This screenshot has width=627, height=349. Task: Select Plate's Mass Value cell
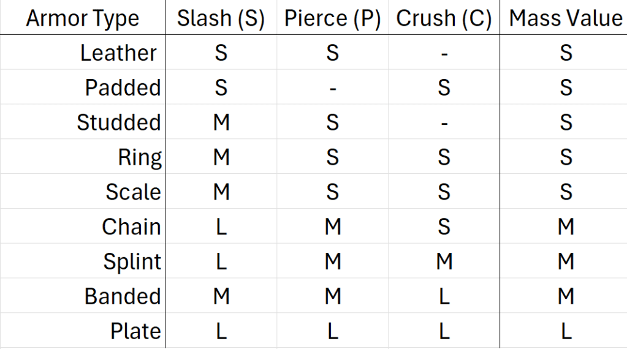[565, 331]
